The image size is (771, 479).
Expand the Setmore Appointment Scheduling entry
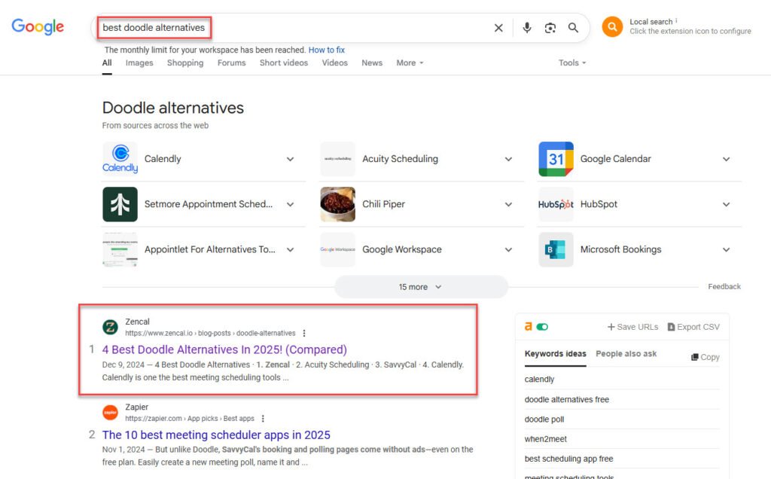point(291,204)
